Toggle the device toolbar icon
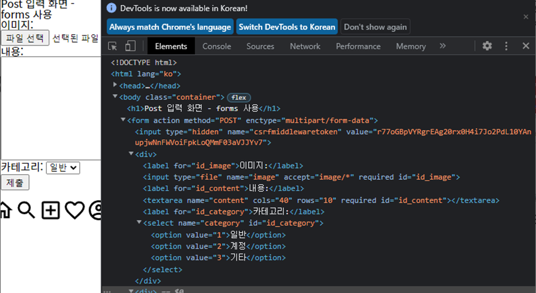536x293 pixels. tap(130, 46)
